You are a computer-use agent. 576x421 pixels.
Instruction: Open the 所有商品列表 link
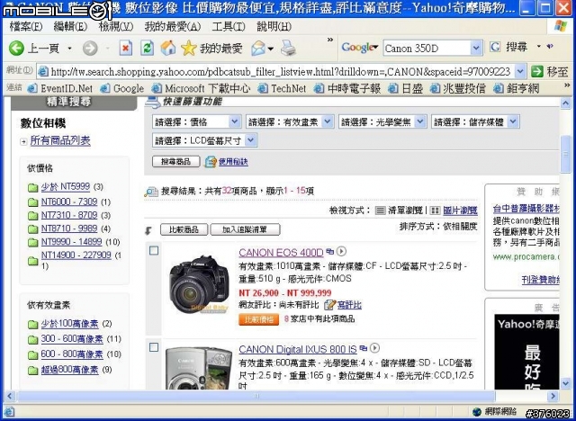point(60,140)
